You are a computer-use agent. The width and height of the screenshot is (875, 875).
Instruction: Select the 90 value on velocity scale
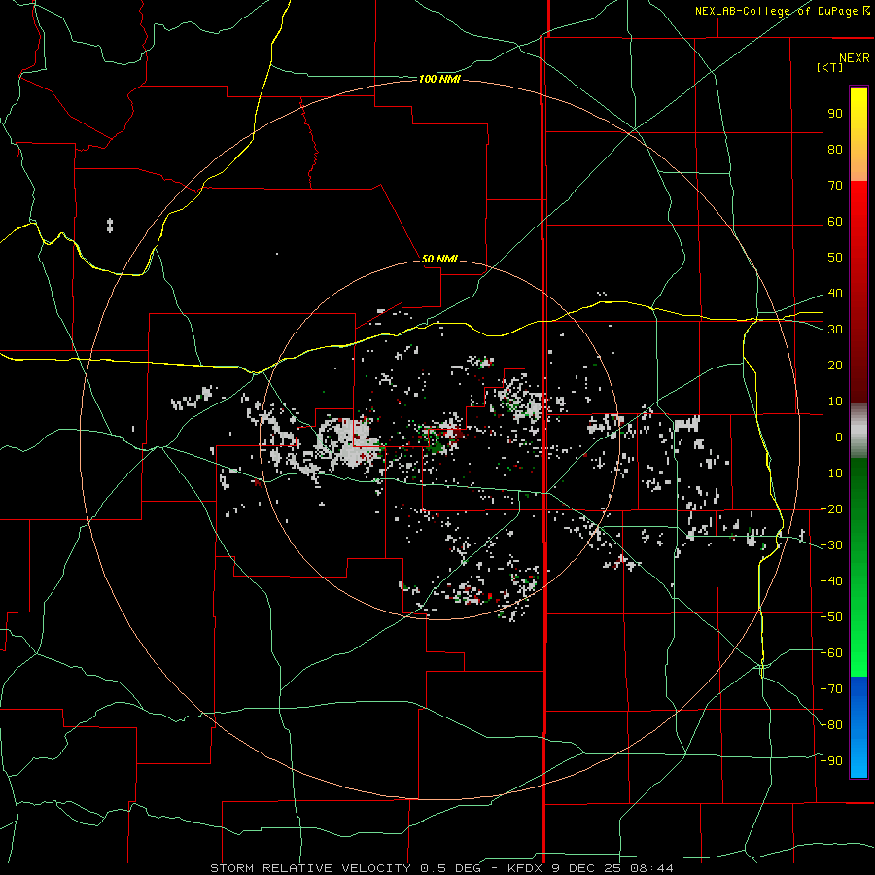(x=835, y=114)
